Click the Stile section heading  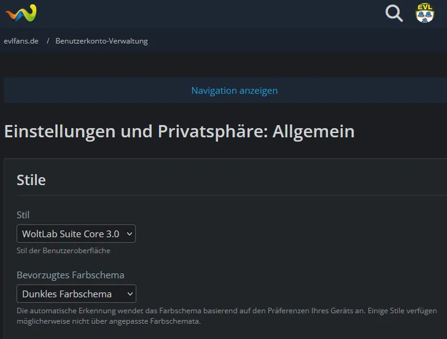(x=31, y=180)
